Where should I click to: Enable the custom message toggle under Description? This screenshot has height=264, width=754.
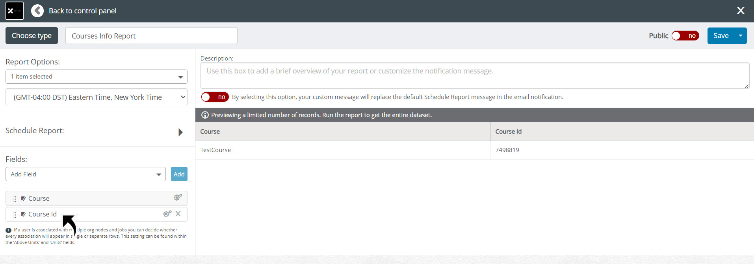[215, 97]
